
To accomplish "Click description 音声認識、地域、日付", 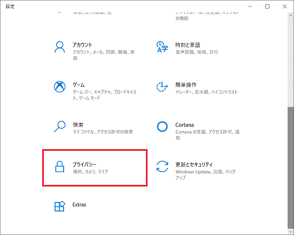I will 197,52.
